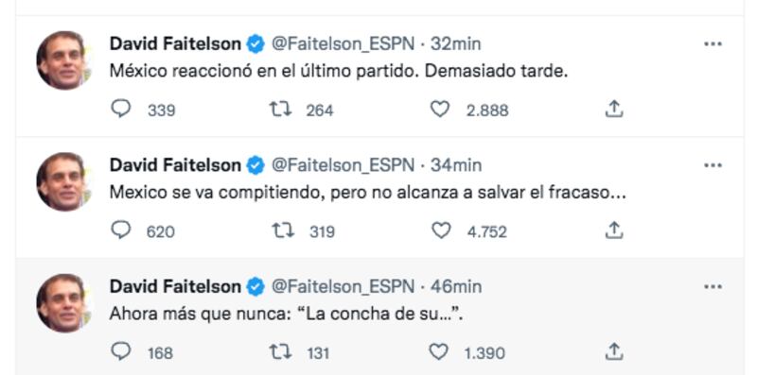Open the 46min timestamp link

coord(456,287)
